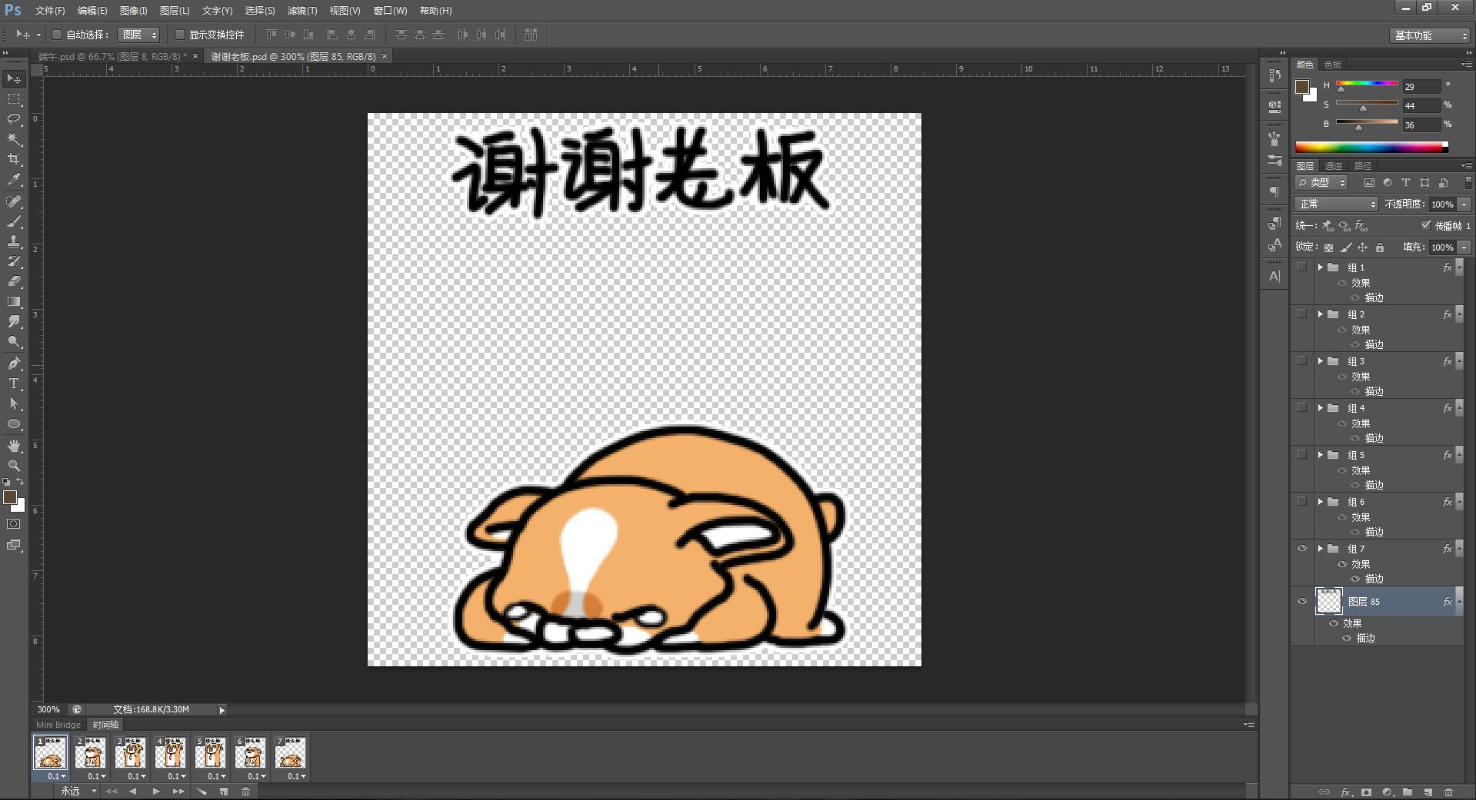Image resolution: width=1476 pixels, height=800 pixels.
Task: Open the 基本功能 workspace dropdown
Action: 1431,35
